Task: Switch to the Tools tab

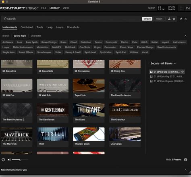Action: pos(40,27)
